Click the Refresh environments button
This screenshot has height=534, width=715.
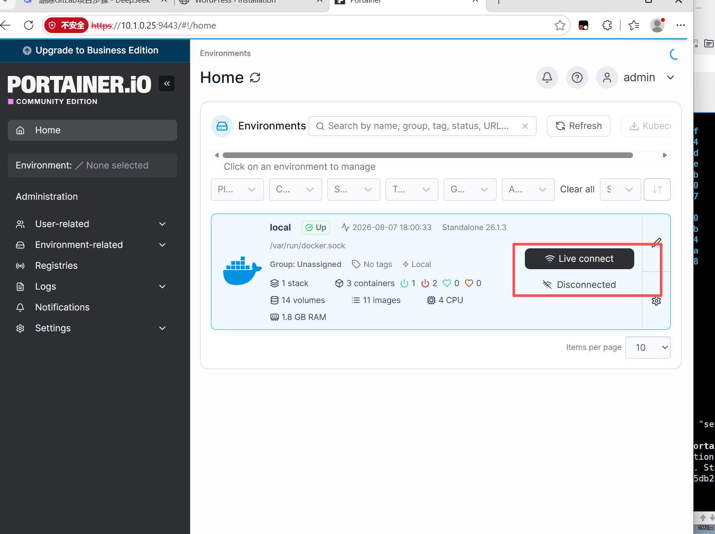[579, 126]
